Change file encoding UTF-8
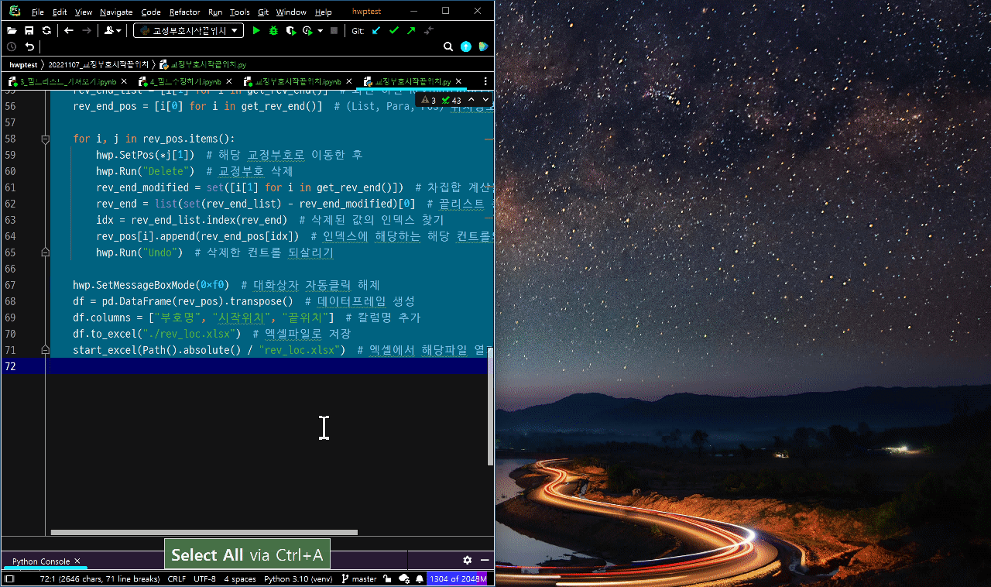 [x=204, y=578]
